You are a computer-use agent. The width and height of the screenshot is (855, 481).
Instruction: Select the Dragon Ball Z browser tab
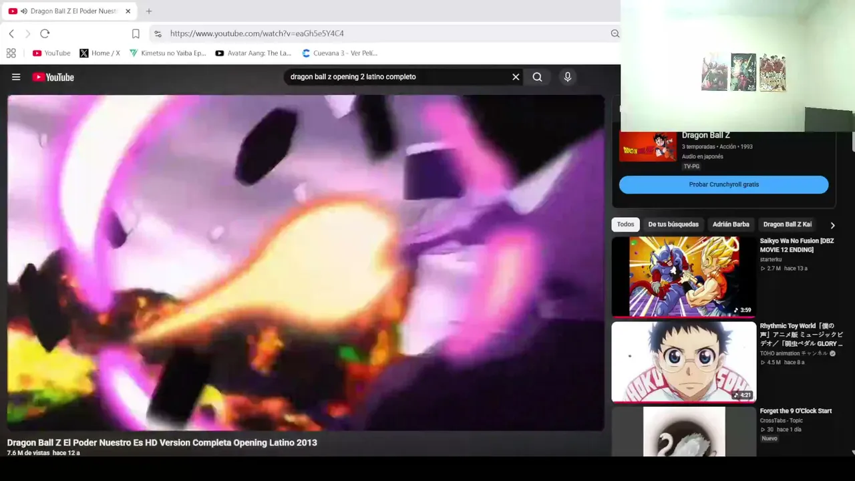point(70,11)
